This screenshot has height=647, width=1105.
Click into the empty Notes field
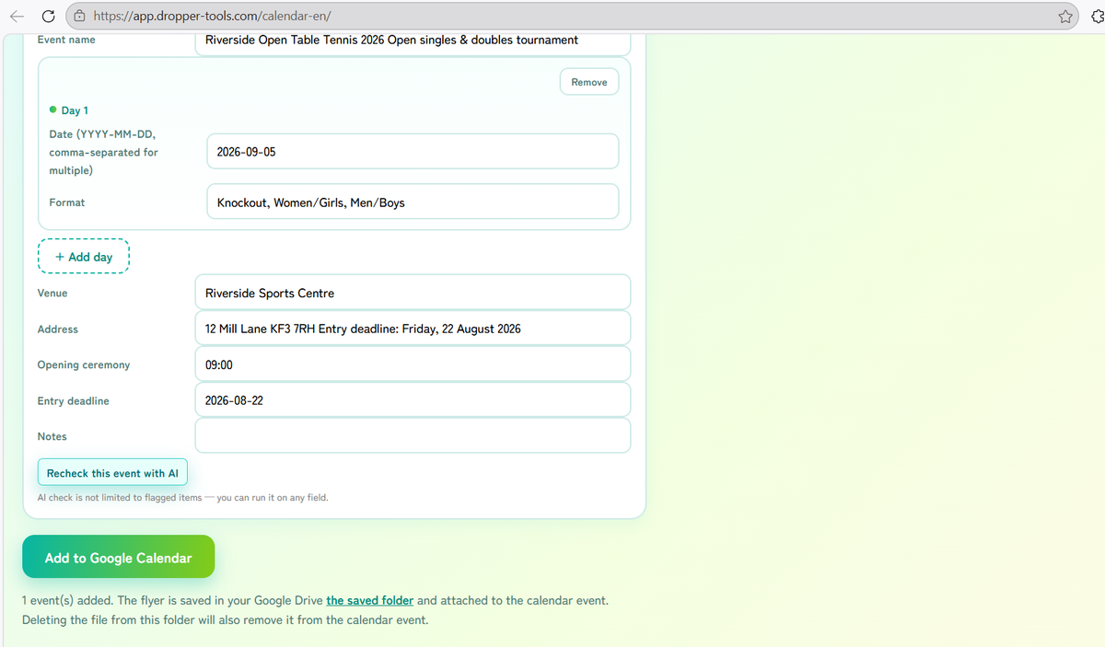click(413, 436)
